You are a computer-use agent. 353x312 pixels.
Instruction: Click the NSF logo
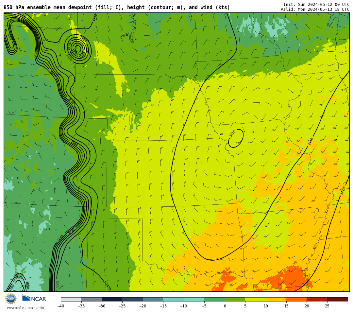point(11,299)
